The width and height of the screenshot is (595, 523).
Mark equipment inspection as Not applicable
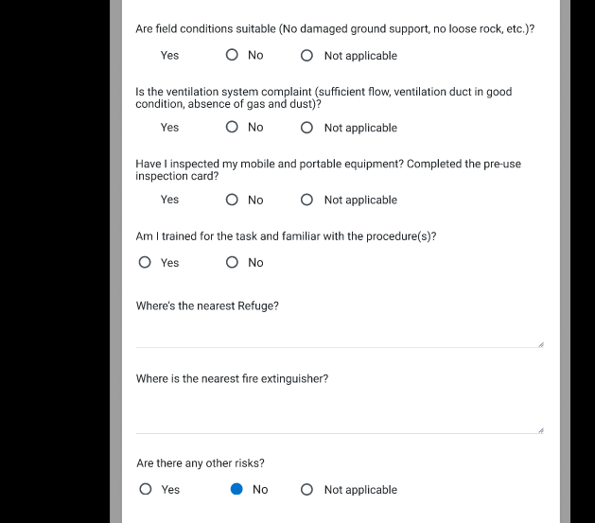point(306,200)
